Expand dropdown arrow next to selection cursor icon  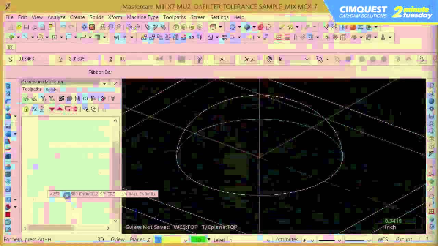pos(327,59)
